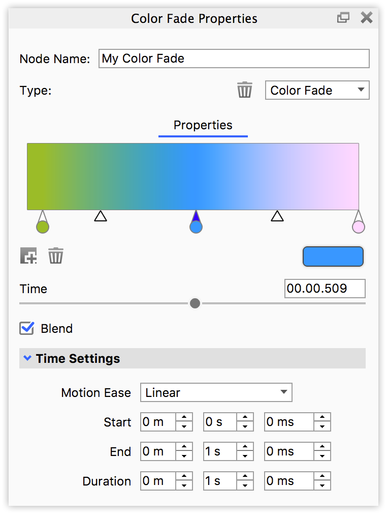Increase the End seconds stepper value

tap(245, 447)
